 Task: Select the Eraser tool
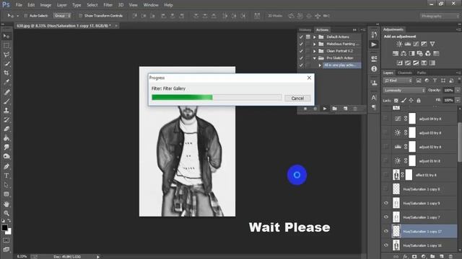click(x=6, y=129)
